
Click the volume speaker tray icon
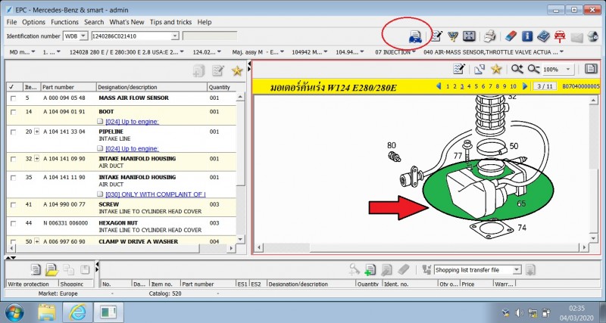(x=519, y=312)
